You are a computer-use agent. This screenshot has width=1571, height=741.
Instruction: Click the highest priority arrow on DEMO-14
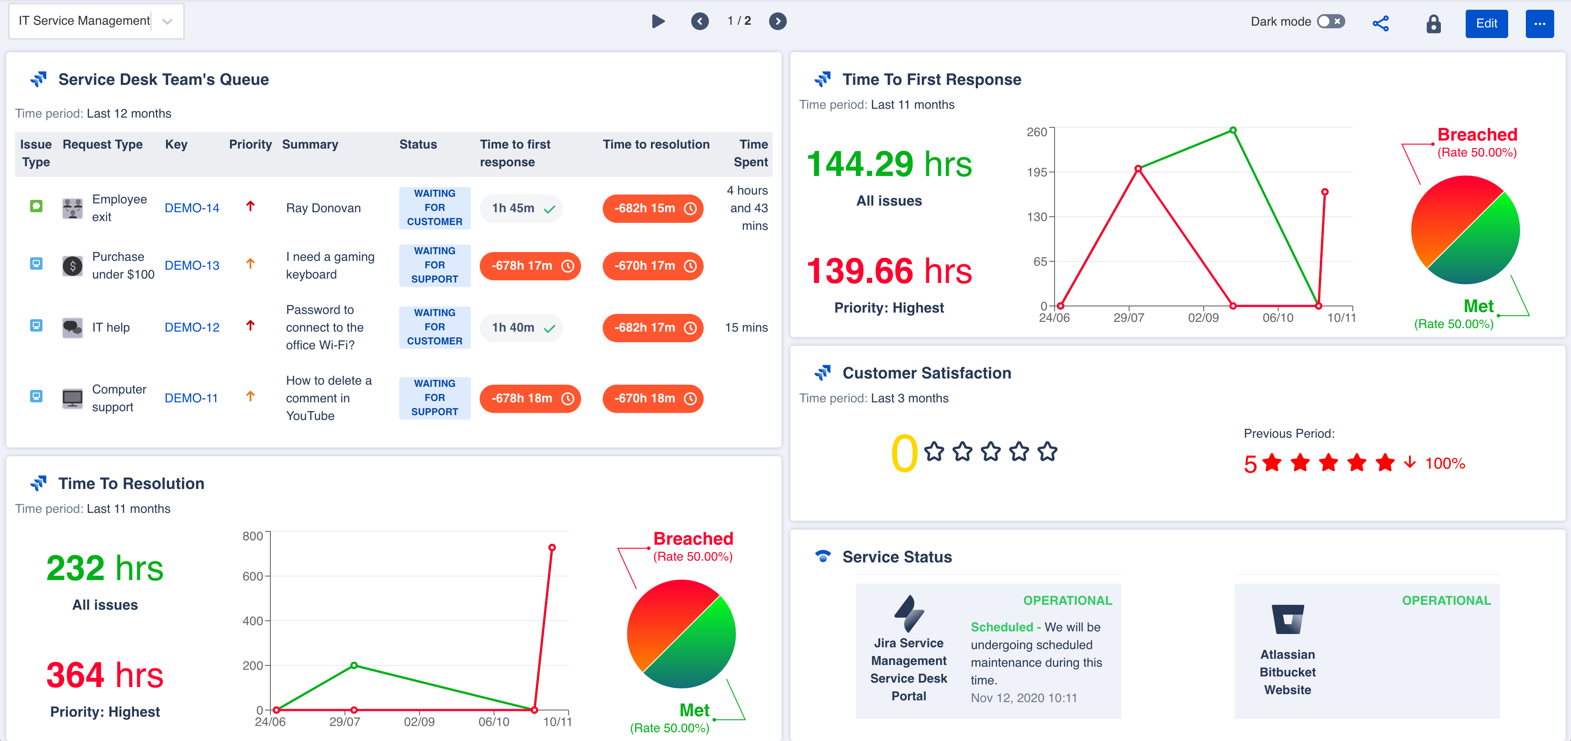click(250, 206)
